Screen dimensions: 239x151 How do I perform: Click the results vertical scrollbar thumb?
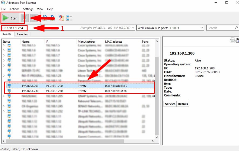tap(157, 96)
